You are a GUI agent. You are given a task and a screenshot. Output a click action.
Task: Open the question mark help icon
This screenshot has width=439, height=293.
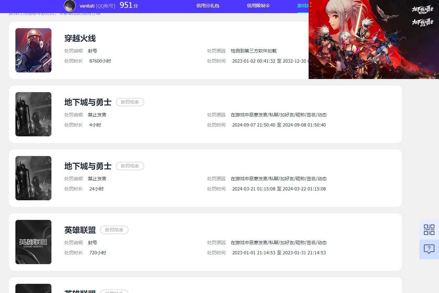[429, 249]
